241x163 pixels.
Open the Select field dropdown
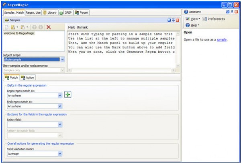(60, 125)
